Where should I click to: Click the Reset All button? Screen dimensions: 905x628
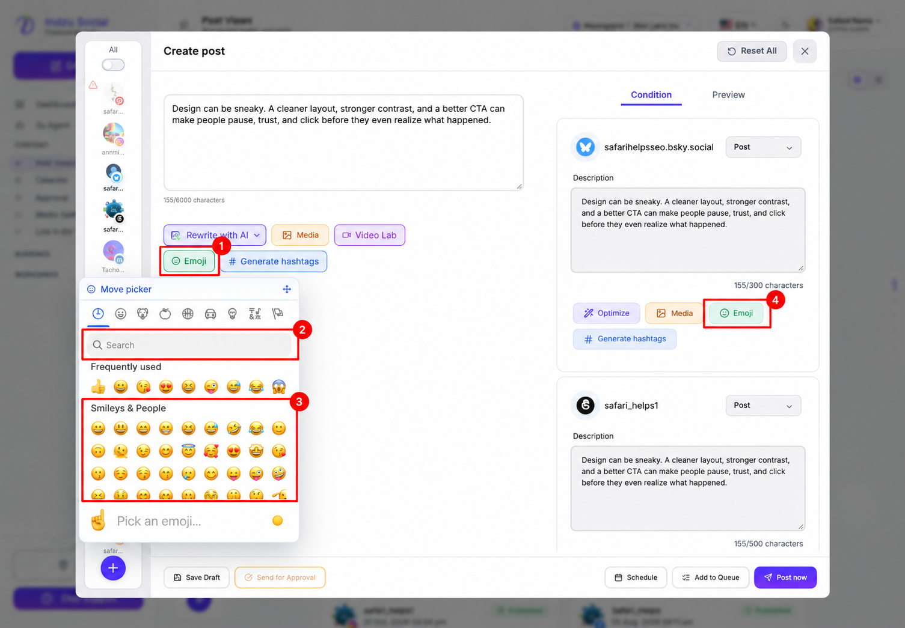tap(752, 51)
